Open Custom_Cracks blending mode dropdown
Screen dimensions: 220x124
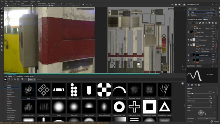click(213, 54)
